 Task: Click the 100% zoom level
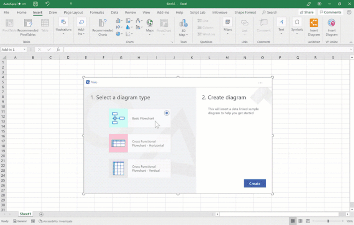[x=350, y=221]
